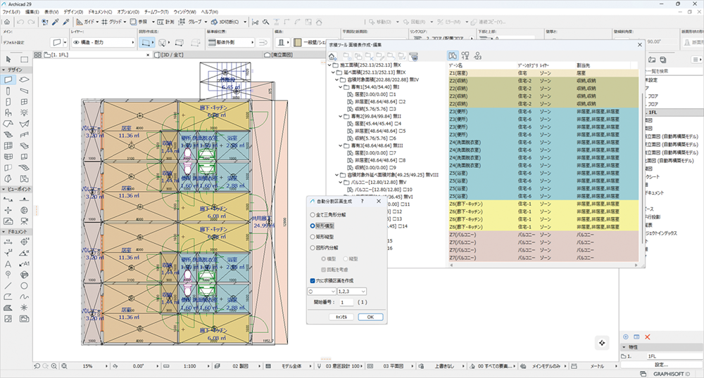
Task: Click the Text tool icon
Action: tap(8, 264)
